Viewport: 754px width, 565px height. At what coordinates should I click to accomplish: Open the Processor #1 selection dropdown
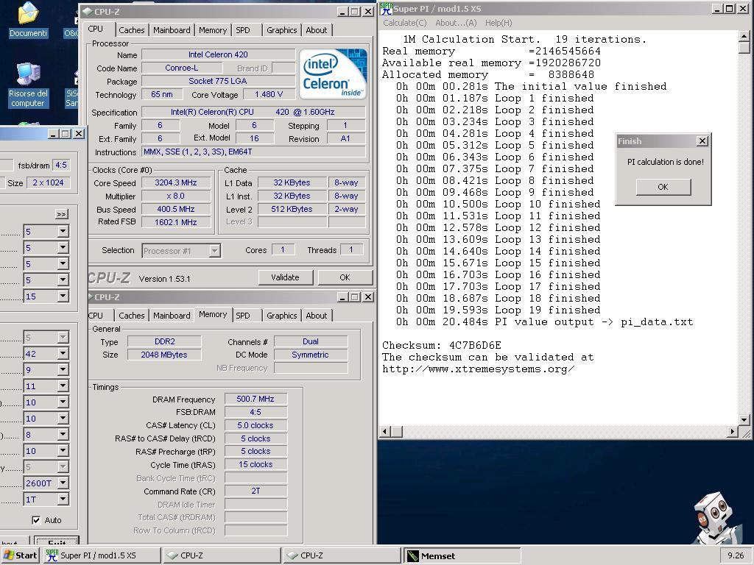click(214, 251)
